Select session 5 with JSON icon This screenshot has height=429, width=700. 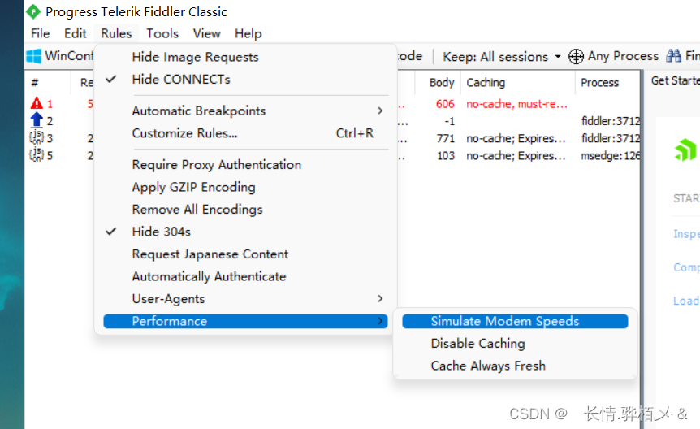pyautogui.click(x=37, y=155)
